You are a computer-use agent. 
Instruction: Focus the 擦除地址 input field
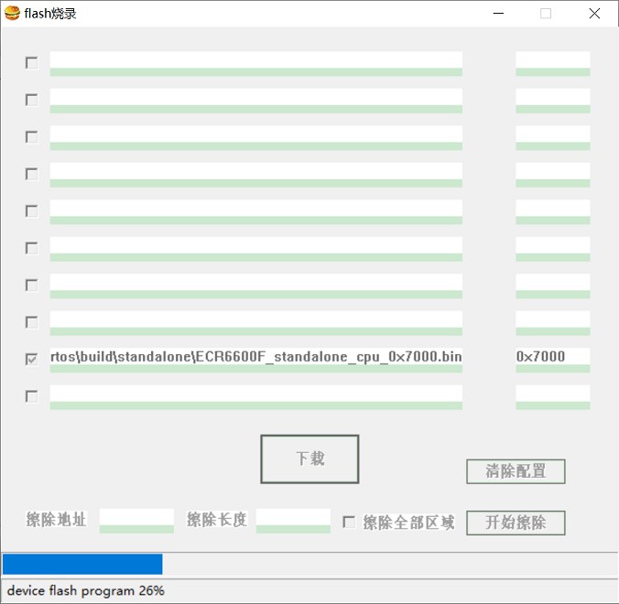(136, 519)
